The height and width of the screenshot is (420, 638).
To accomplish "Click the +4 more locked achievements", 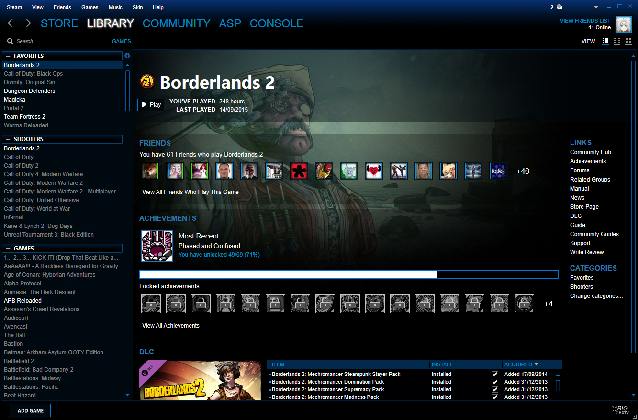I will click(548, 304).
